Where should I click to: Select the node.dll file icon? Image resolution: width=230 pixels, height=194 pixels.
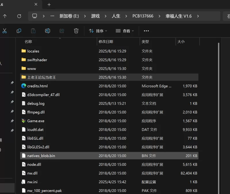point(24,164)
